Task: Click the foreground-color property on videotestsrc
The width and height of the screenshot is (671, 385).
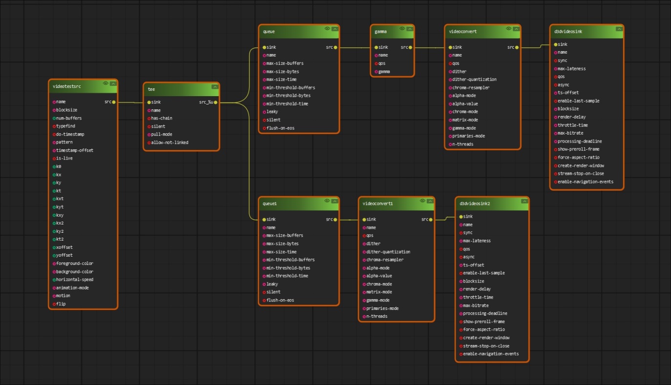Action: (x=74, y=263)
